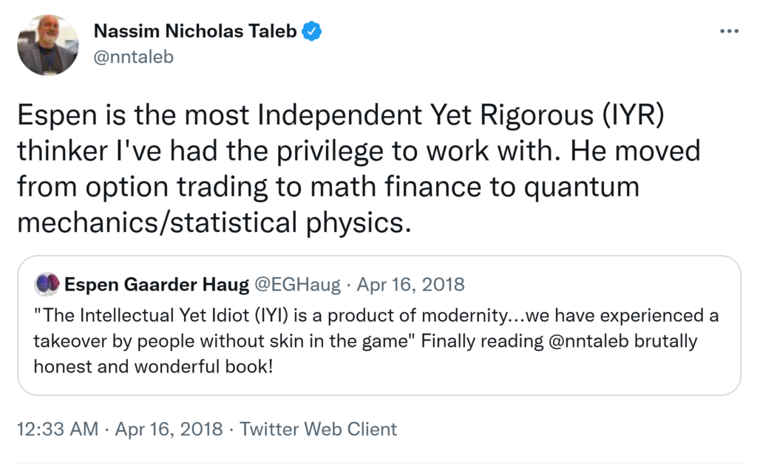Open the quoted tweet's Apr 16, 2018 date
This screenshot has width=757, height=473.
coord(412,284)
